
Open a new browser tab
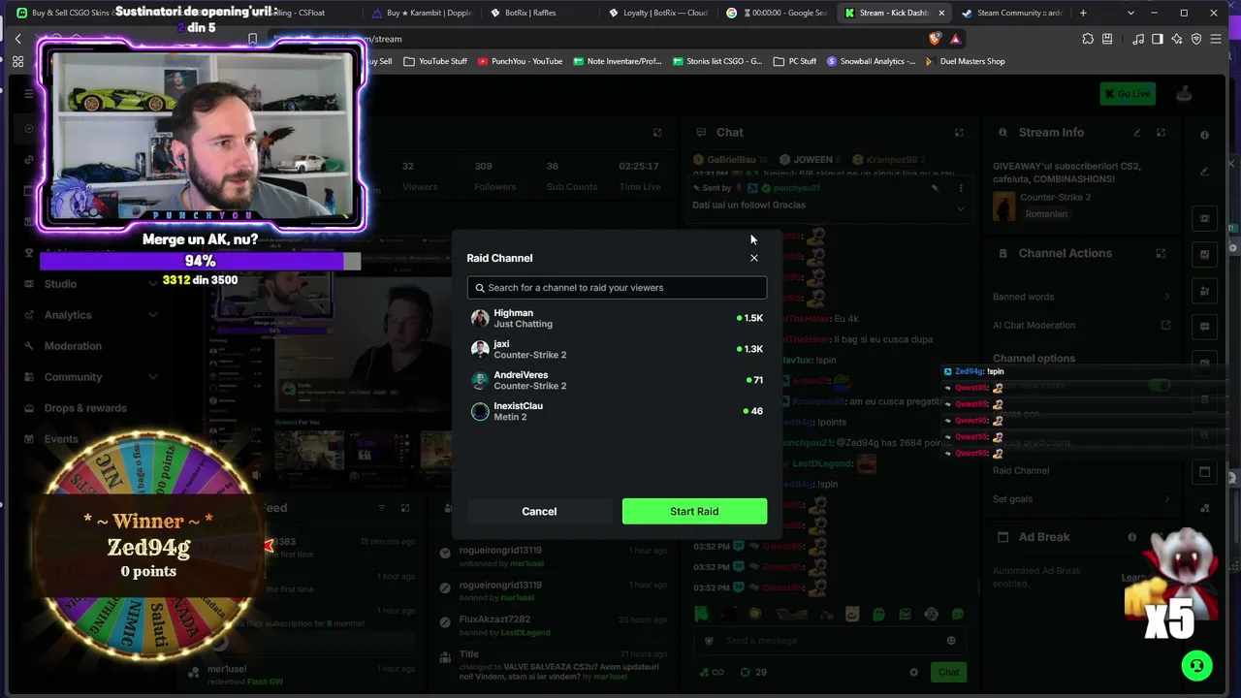[1083, 13]
